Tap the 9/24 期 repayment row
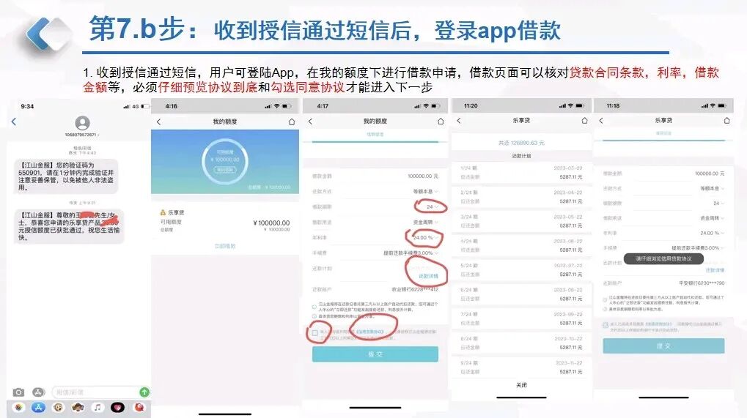The height and width of the screenshot is (418, 747). click(x=521, y=367)
